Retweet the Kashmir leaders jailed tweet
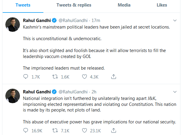Image resolution: width=181 pixels, height=135 pixels. point(55,77)
